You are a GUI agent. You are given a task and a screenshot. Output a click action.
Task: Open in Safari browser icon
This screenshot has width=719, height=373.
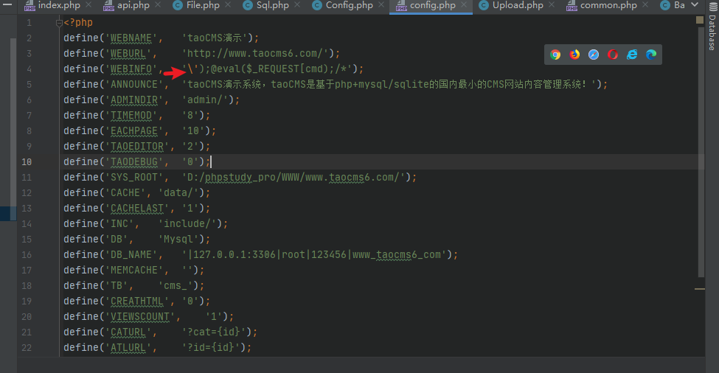594,55
